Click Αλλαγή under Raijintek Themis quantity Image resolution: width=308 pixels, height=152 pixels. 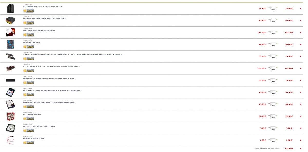pos(273,118)
